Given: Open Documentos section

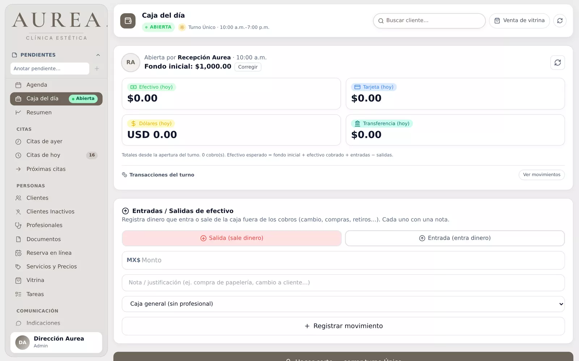Looking at the screenshot, I should pos(56,239).
